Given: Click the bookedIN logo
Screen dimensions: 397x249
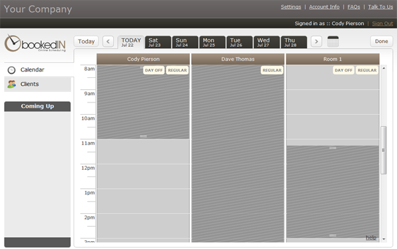Looking at the screenshot, I should 35,43.
